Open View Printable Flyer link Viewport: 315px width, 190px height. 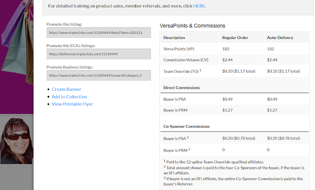[x=72, y=104]
